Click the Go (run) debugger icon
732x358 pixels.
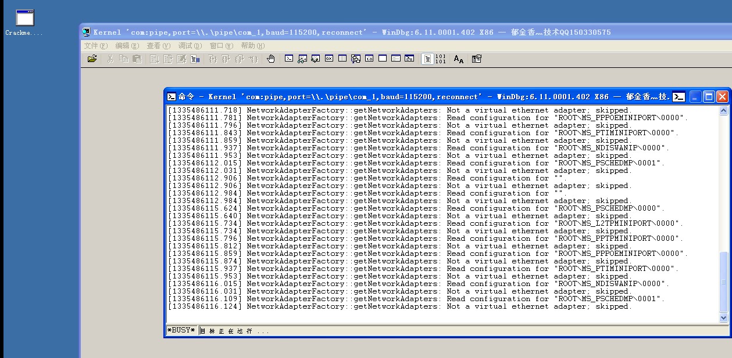point(153,59)
